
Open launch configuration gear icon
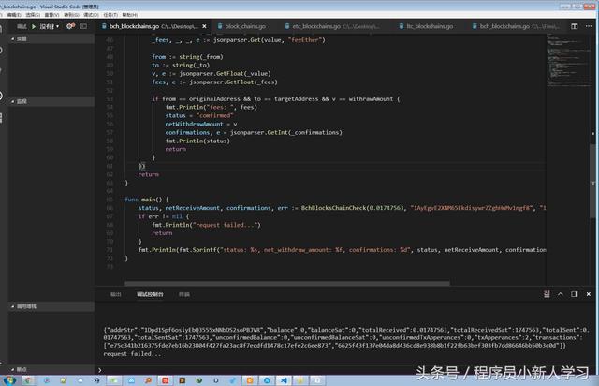[x=71, y=26]
